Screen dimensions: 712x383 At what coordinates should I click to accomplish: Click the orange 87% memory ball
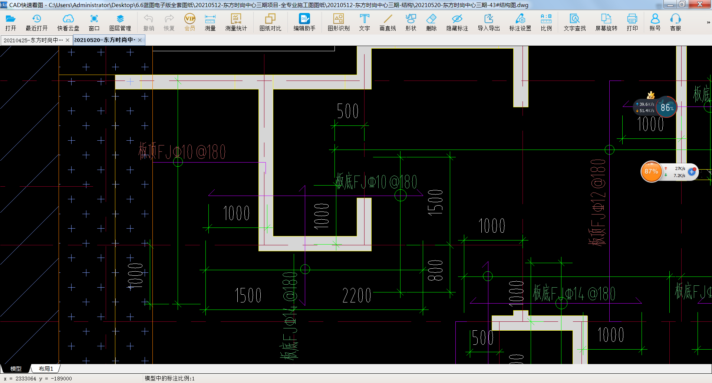click(651, 171)
